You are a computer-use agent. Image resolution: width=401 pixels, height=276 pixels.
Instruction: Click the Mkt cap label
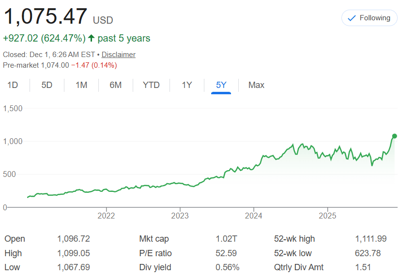tap(154, 239)
